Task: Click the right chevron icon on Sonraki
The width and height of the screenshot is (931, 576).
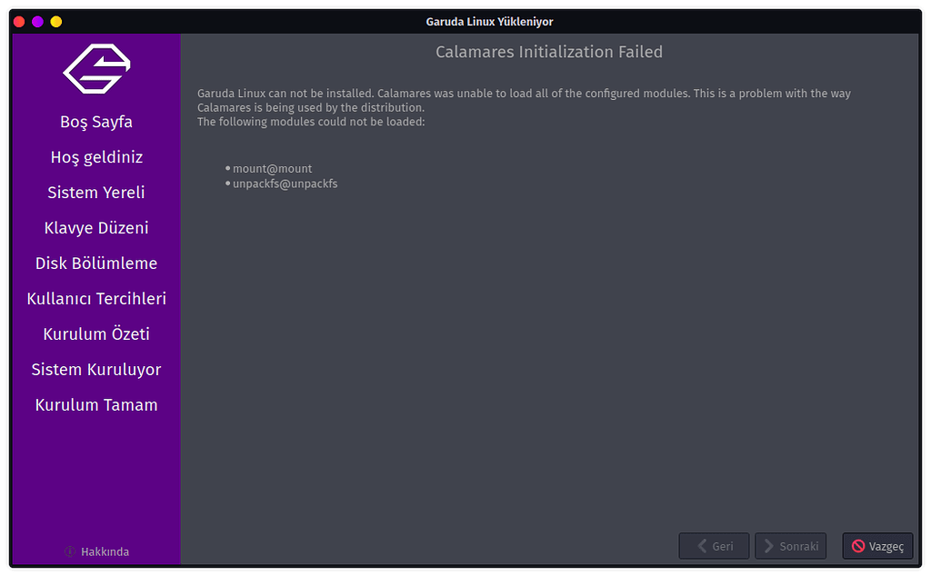Action: 770,546
